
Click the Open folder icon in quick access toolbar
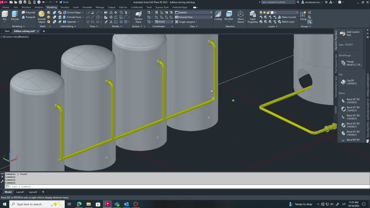[x=16, y=2]
